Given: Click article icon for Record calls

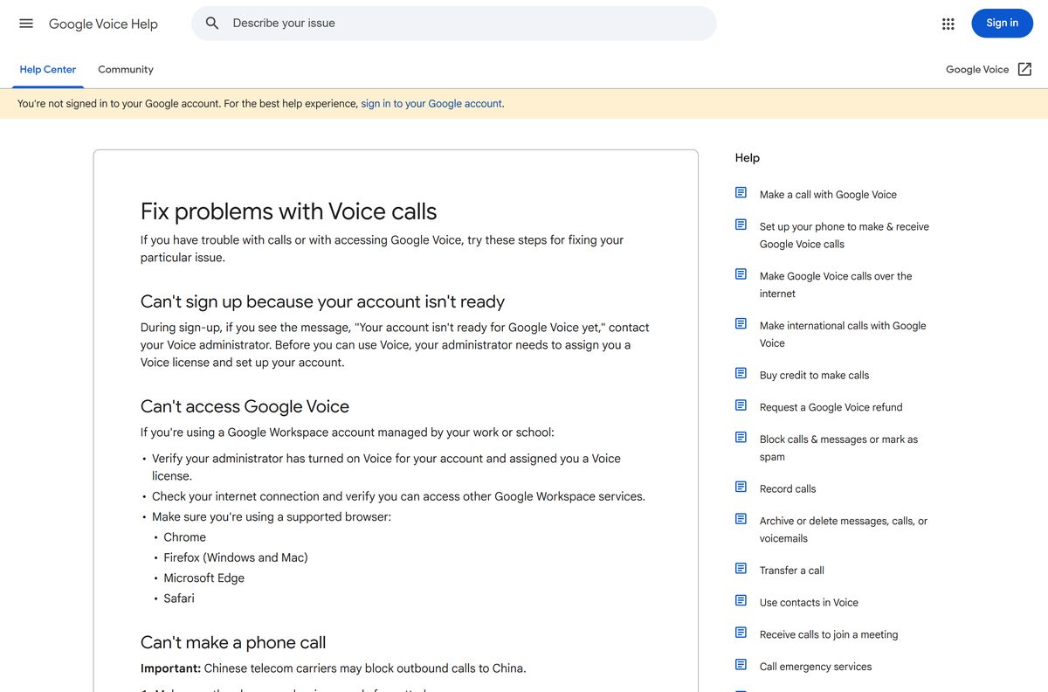Looking at the screenshot, I should tap(741, 488).
